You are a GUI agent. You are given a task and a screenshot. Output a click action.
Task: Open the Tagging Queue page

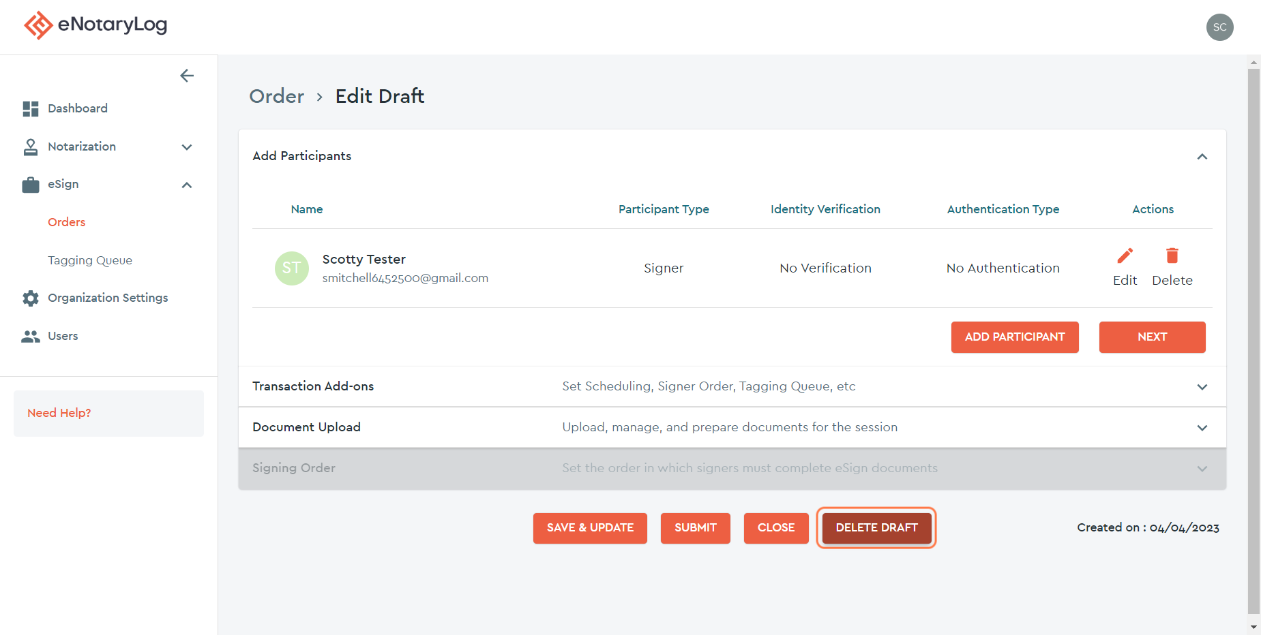tap(90, 260)
